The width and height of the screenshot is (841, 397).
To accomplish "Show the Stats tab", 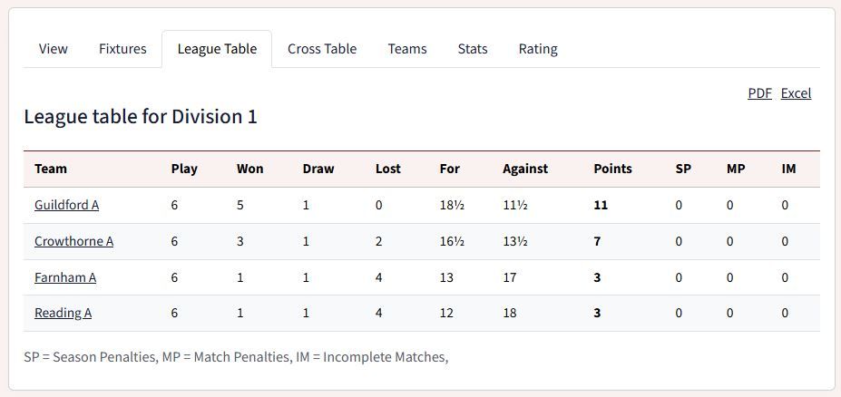I will 473,49.
